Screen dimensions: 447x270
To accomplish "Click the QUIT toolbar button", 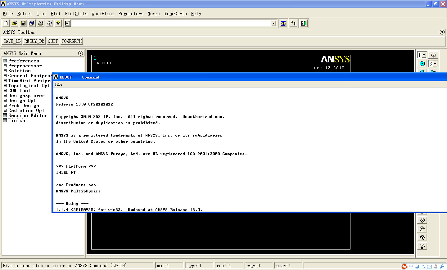I will (53, 41).
